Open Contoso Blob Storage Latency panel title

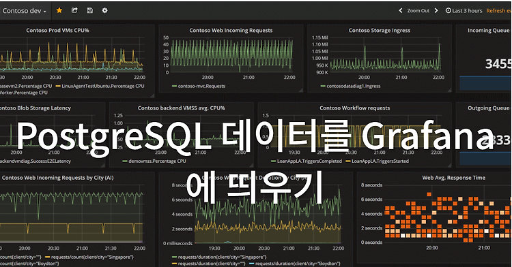pyautogui.click(x=35, y=108)
